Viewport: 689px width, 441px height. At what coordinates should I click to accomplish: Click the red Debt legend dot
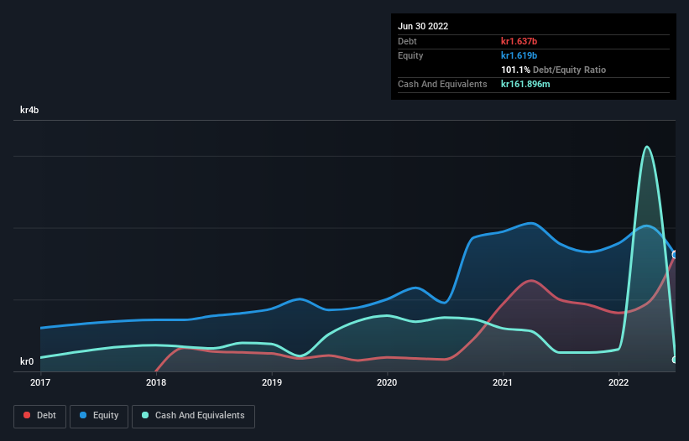(27, 415)
